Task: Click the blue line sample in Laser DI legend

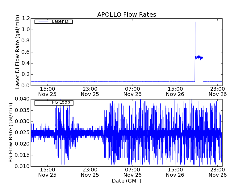Action: point(43,22)
